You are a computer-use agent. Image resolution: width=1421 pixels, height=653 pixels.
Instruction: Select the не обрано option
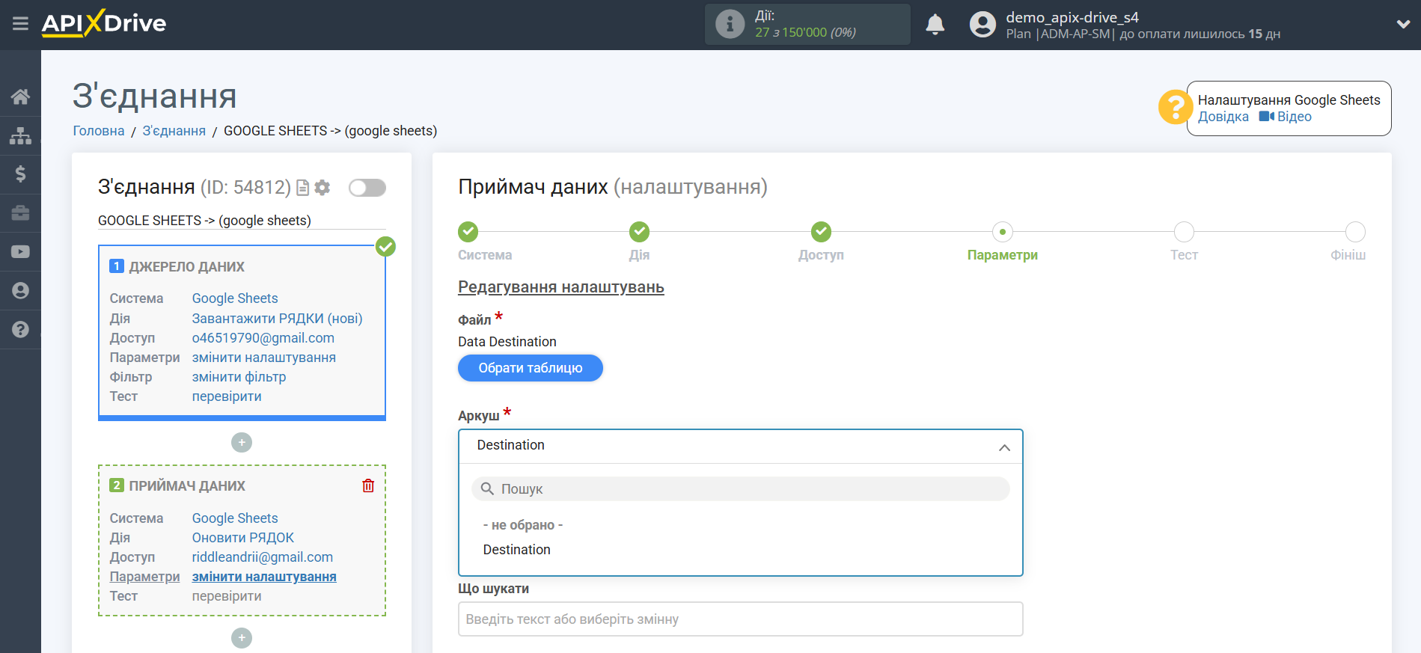pyautogui.click(x=523, y=525)
